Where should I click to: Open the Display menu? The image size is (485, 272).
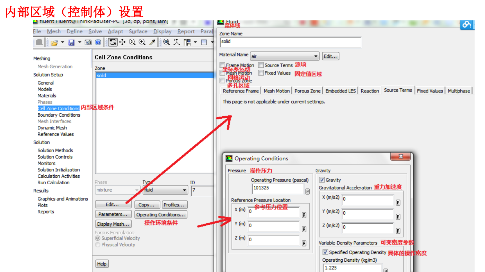pos(162,31)
